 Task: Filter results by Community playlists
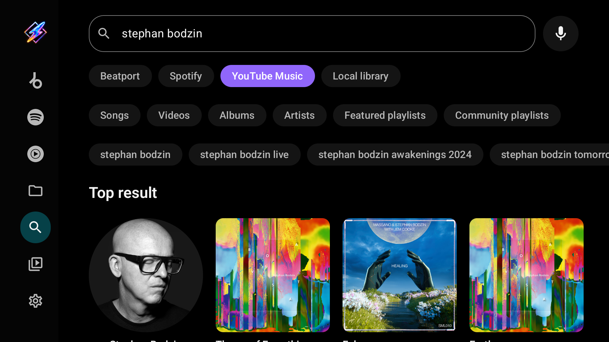click(x=502, y=115)
